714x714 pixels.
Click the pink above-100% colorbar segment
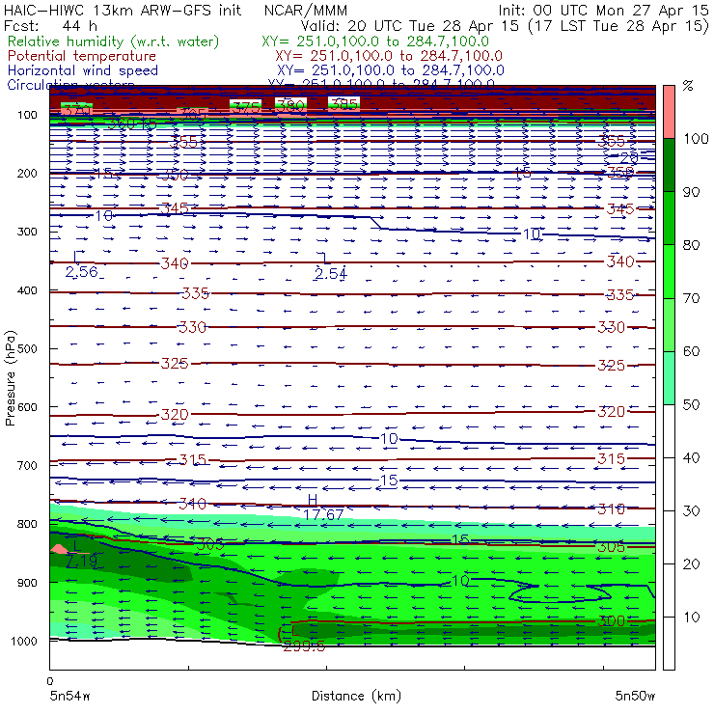tap(669, 112)
